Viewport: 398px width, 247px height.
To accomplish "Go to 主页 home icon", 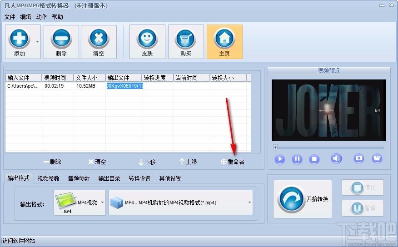I will [x=224, y=42].
